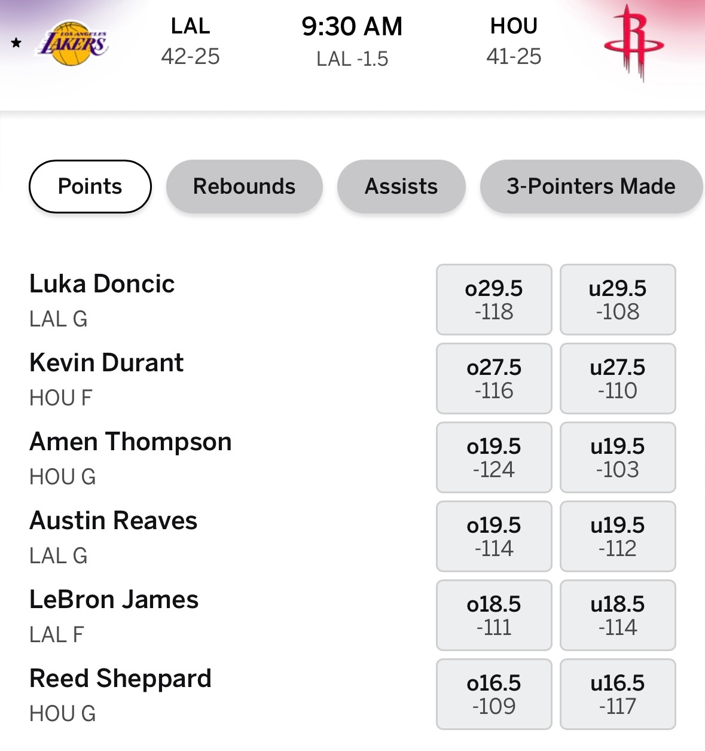Pick Luka Doncic under 29.5 points
Screen dimensions: 705x751
pos(618,300)
